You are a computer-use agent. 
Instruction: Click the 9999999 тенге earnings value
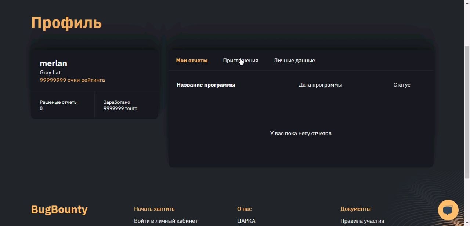(x=120, y=109)
